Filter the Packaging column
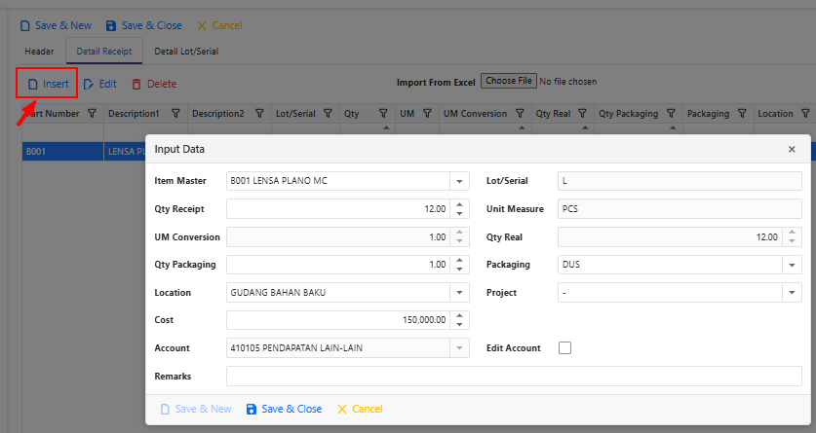Viewport: 816px width, 433px height. [743, 113]
